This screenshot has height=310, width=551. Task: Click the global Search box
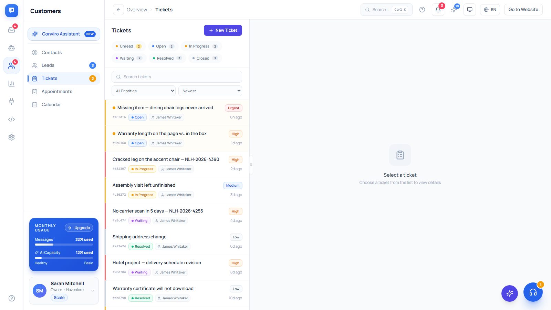click(386, 10)
